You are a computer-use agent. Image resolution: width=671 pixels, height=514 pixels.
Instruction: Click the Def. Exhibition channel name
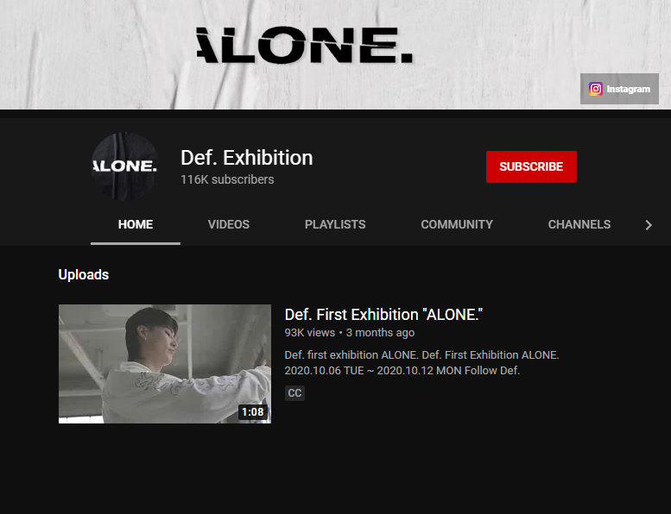click(246, 158)
